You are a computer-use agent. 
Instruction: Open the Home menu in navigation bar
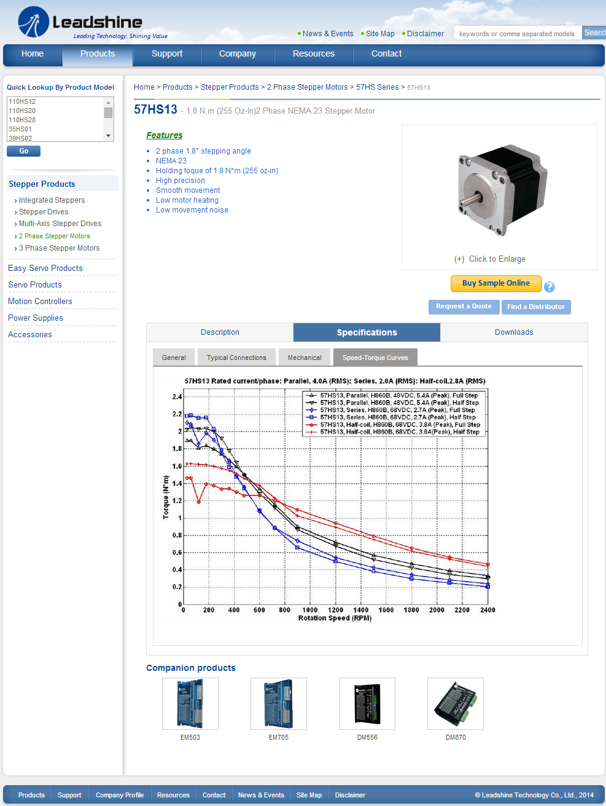pyautogui.click(x=33, y=54)
